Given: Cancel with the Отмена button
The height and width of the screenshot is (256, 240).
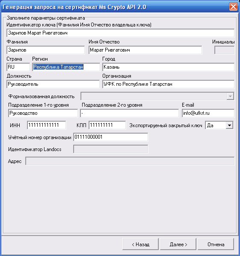Looking at the screenshot, I should coord(216,244).
